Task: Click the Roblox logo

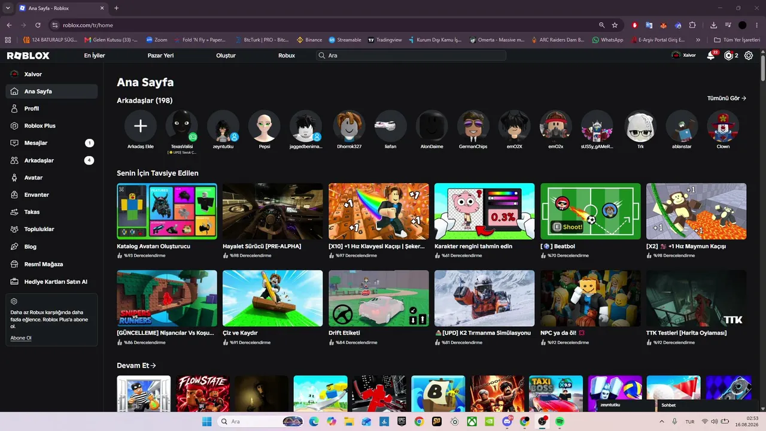Action: click(x=28, y=56)
